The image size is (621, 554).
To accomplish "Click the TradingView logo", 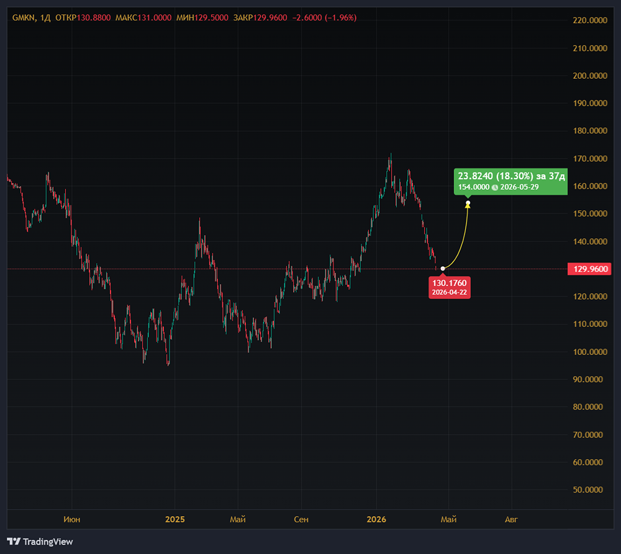I will 40,542.
